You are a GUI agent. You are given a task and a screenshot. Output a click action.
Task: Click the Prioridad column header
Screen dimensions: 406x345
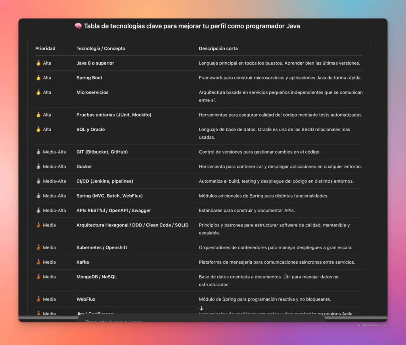(x=45, y=48)
